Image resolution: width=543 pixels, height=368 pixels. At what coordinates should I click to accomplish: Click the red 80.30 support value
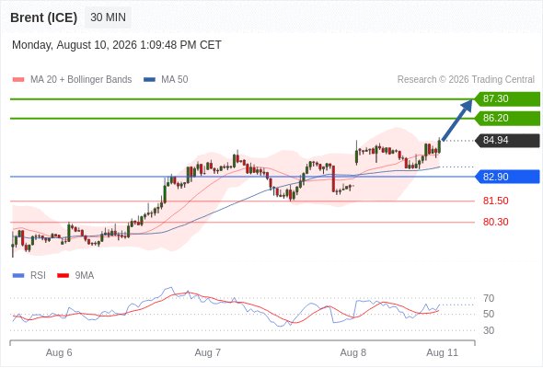(x=496, y=222)
